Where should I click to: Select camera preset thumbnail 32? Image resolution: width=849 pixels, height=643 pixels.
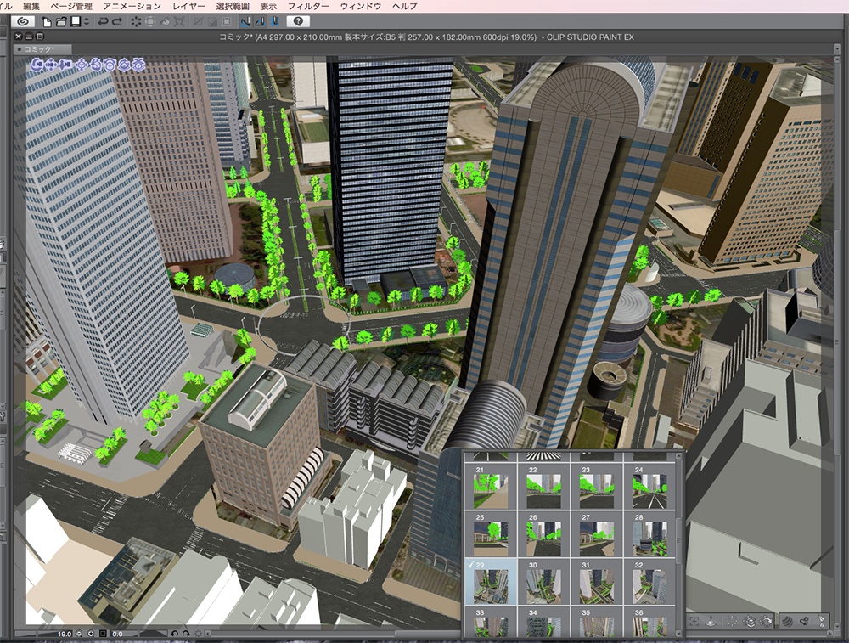tap(649, 582)
